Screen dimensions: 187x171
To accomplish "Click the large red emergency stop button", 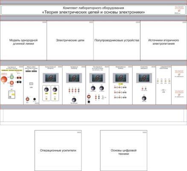I will (4, 80).
